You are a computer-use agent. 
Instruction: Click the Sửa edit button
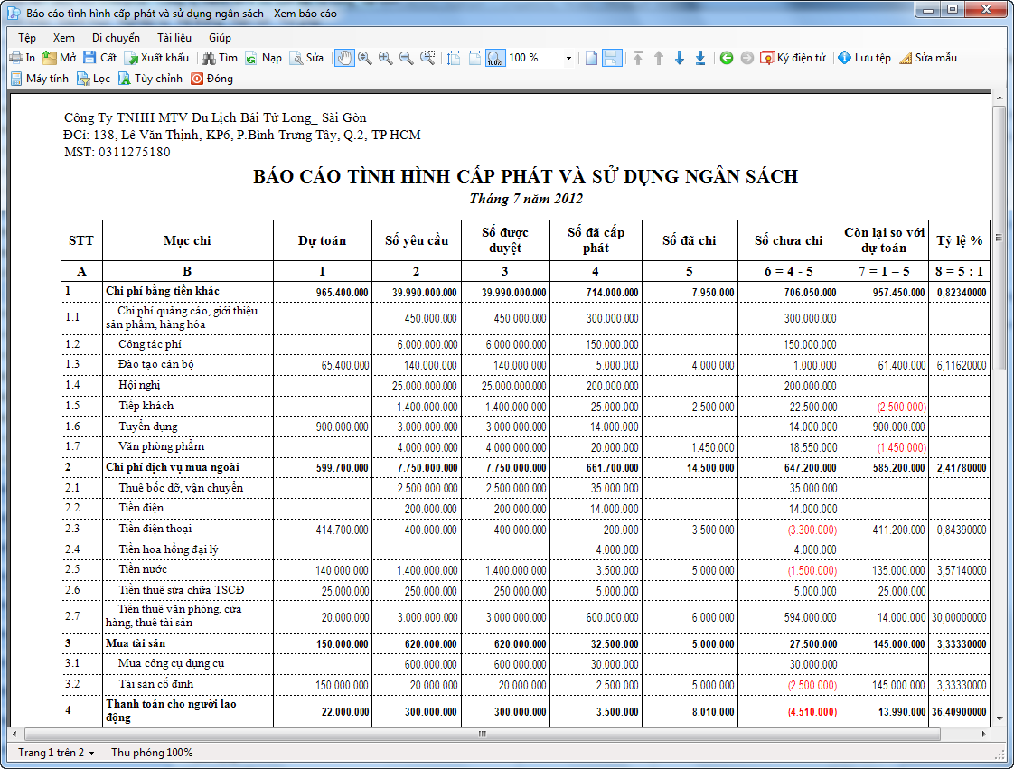[x=306, y=58]
